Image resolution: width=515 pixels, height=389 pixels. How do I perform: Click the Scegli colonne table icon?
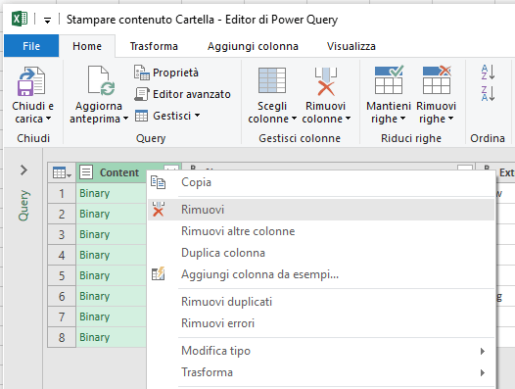click(272, 80)
